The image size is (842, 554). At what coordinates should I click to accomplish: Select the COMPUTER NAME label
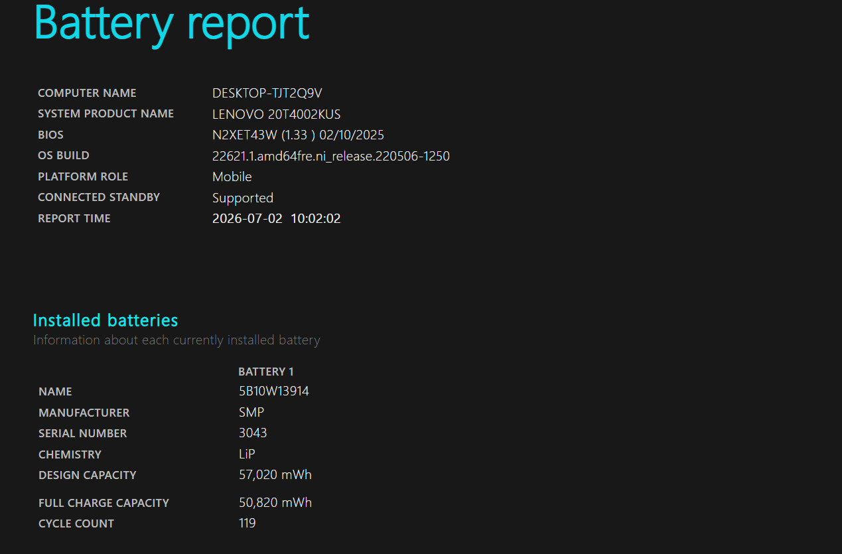click(87, 93)
